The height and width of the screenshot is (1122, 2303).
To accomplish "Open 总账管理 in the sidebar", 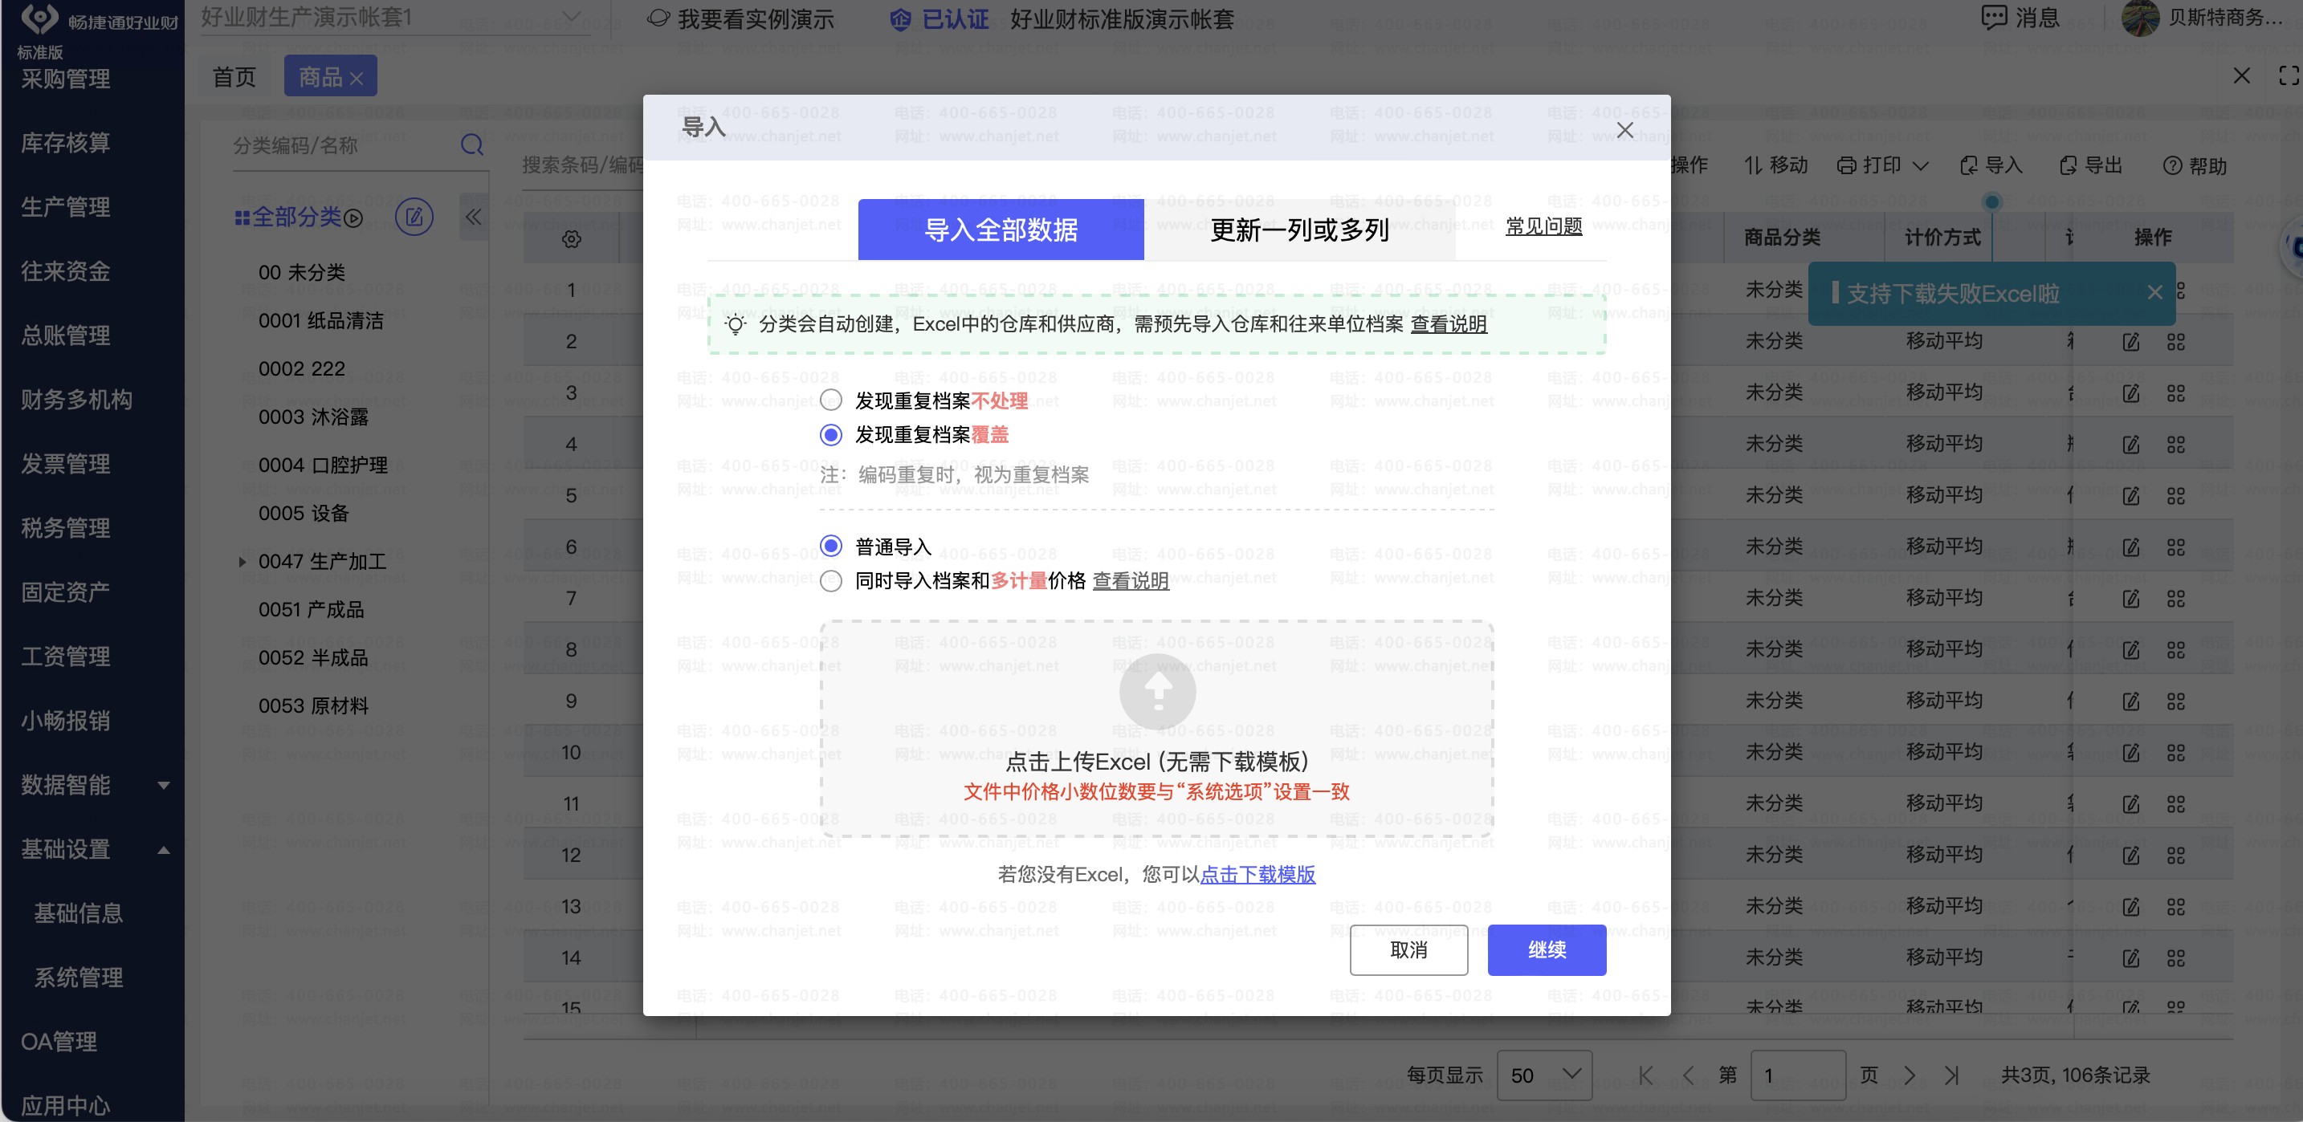I will [66, 336].
